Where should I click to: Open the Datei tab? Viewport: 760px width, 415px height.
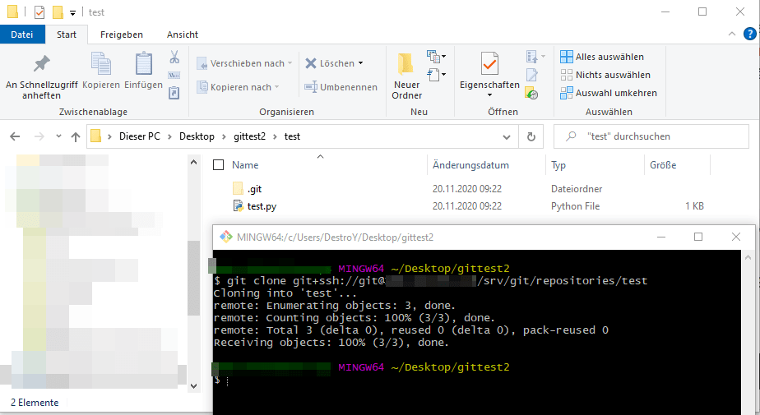tap(22, 35)
